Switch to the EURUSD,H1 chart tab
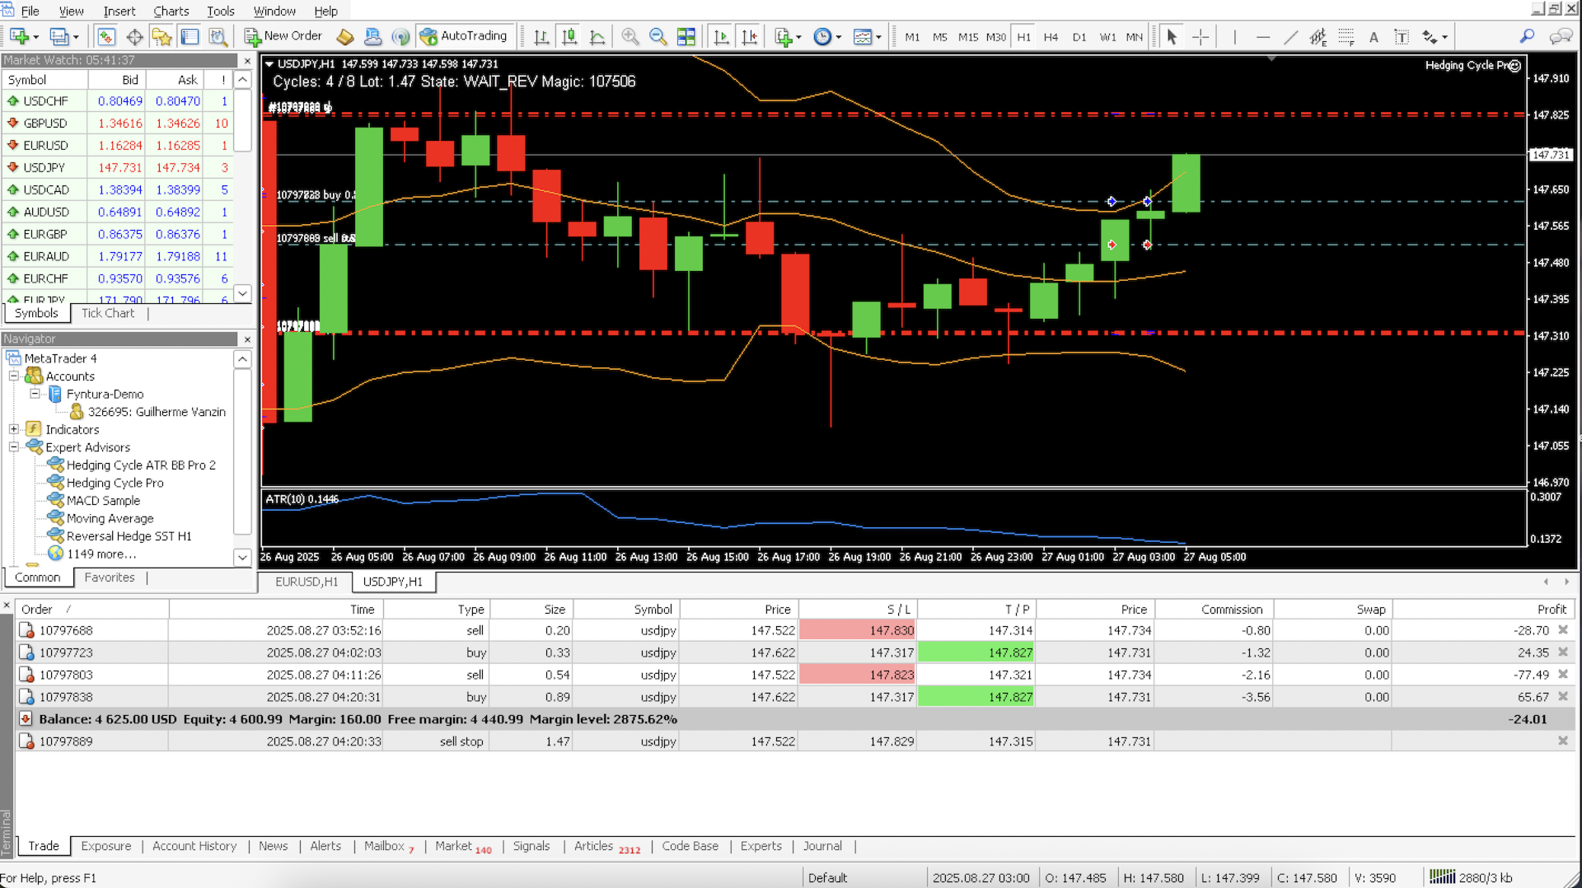1582x888 pixels. pyautogui.click(x=307, y=582)
